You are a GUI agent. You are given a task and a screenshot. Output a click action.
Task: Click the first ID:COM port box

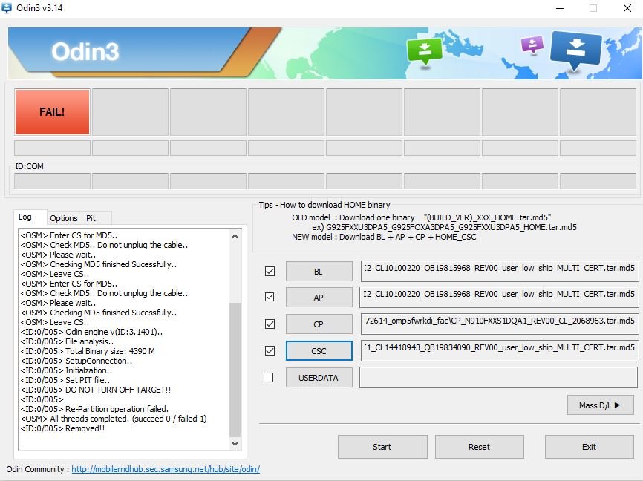[52, 181]
